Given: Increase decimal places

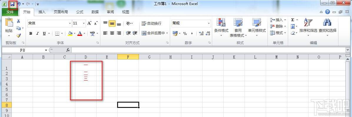Looking at the screenshot, I should click(201, 34).
